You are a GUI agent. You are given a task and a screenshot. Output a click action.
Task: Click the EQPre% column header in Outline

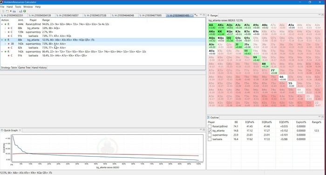pyautogui.click(x=250, y=122)
